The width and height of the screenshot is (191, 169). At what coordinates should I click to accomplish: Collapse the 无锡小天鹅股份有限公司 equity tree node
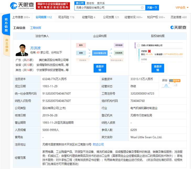point(139,46)
